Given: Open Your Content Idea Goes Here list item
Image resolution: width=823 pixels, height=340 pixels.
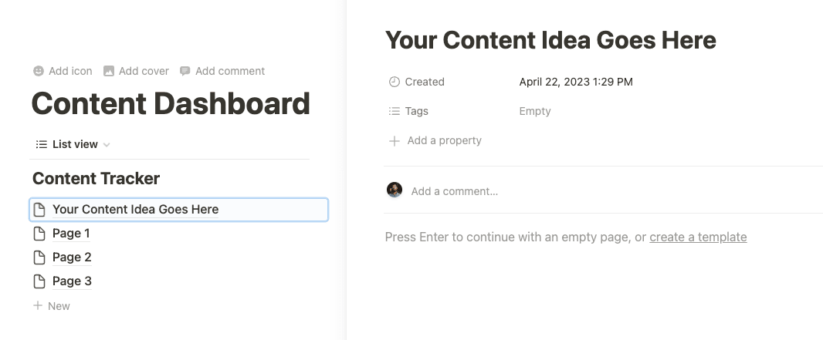Looking at the screenshot, I should pyautogui.click(x=179, y=210).
